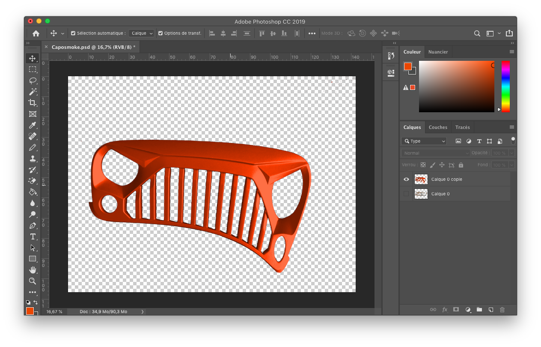Toggle smart object layer filter icon
Image resolution: width=541 pixels, height=347 pixels.
[499, 141]
